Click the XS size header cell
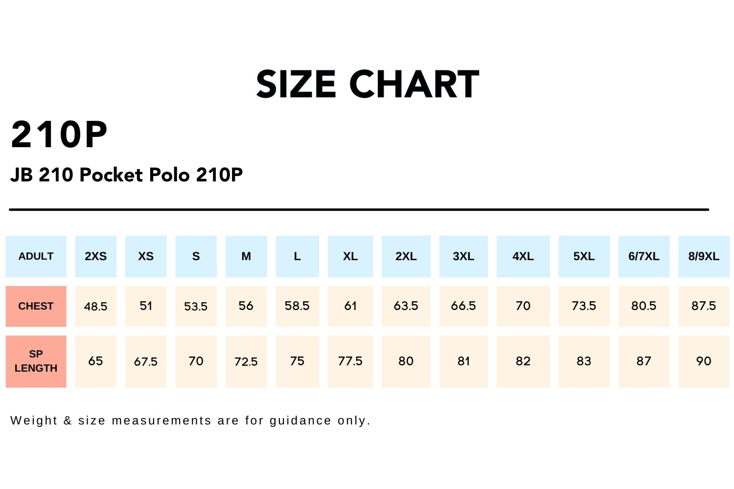 pyautogui.click(x=146, y=256)
